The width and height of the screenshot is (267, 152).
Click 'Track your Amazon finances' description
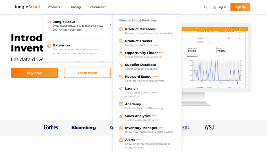click(142, 120)
